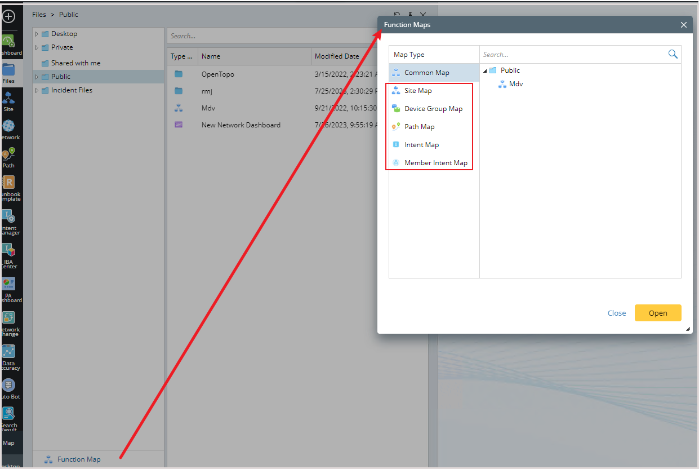The width and height of the screenshot is (699, 469).
Task: Click the Mdv map type icon in file list
Action: click(x=179, y=108)
